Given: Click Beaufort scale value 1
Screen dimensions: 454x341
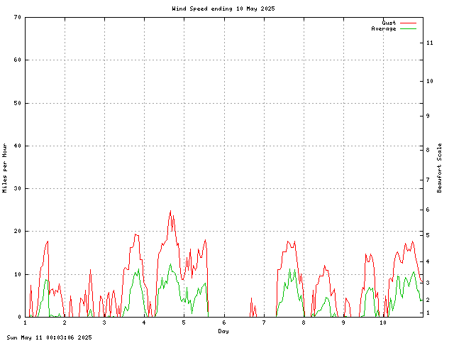Looking at the screenshot, I should pos(428,313).
